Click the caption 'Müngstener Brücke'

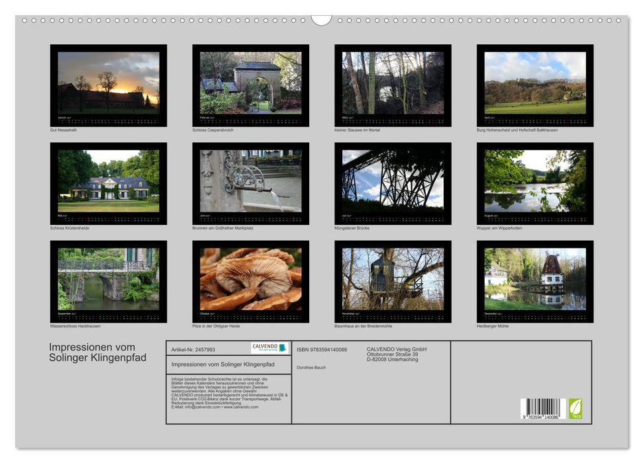pyautogui.click(x=352, y=228)
